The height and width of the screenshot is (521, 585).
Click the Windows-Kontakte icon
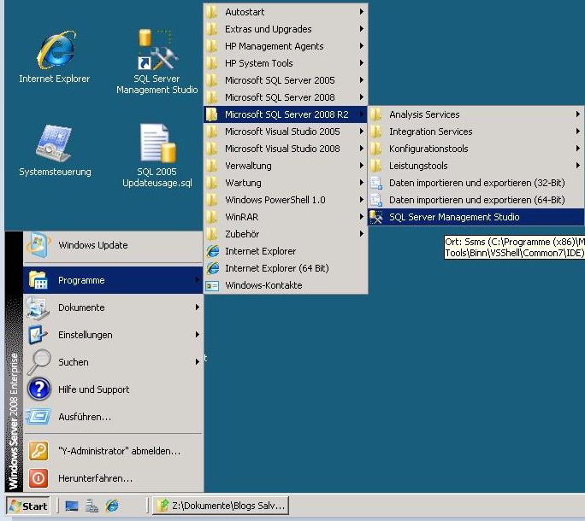[x=212, y=285]
